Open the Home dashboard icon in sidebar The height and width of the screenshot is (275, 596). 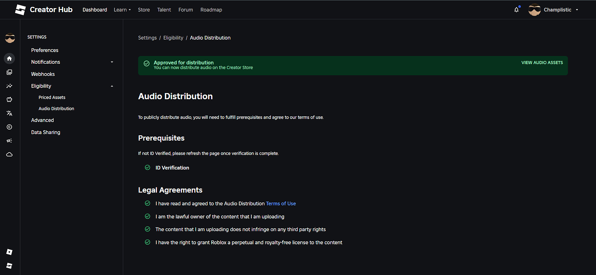9,58
